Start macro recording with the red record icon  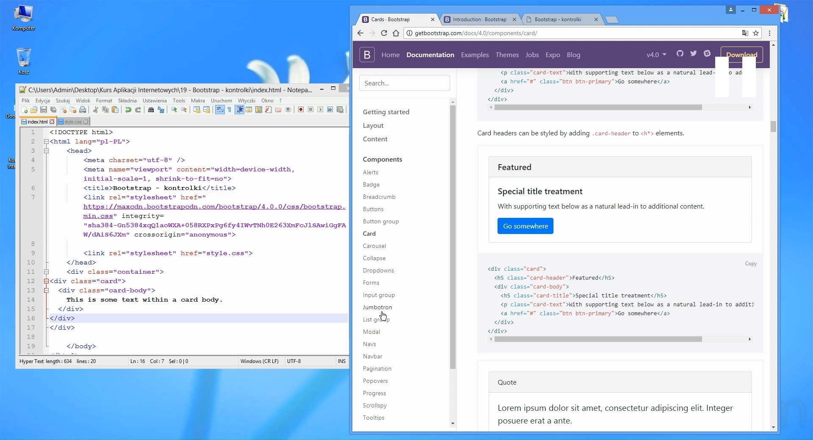click(300, 110)
